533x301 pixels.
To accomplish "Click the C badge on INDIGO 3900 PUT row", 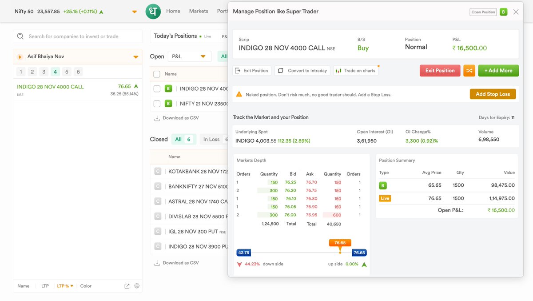I will (157, 246).
